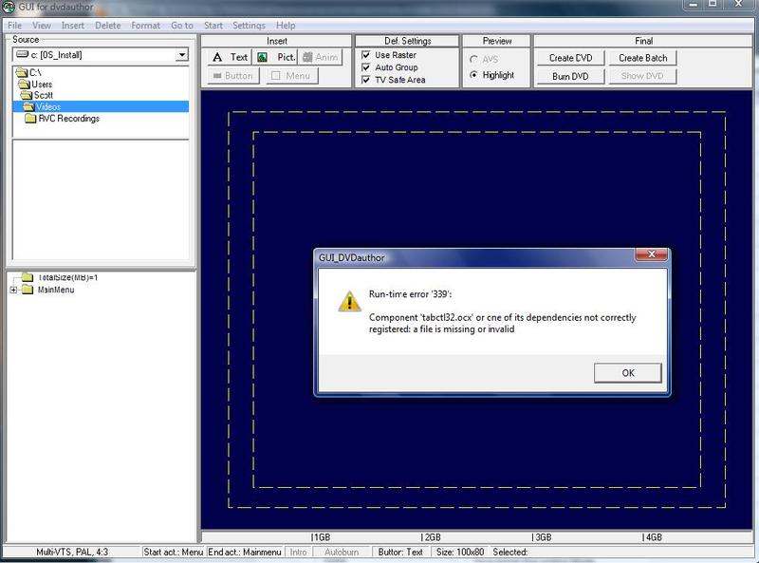Viewport: 759px width, 563px height.
Task: Click OK in the error dialog
Action: coord(628,373)
